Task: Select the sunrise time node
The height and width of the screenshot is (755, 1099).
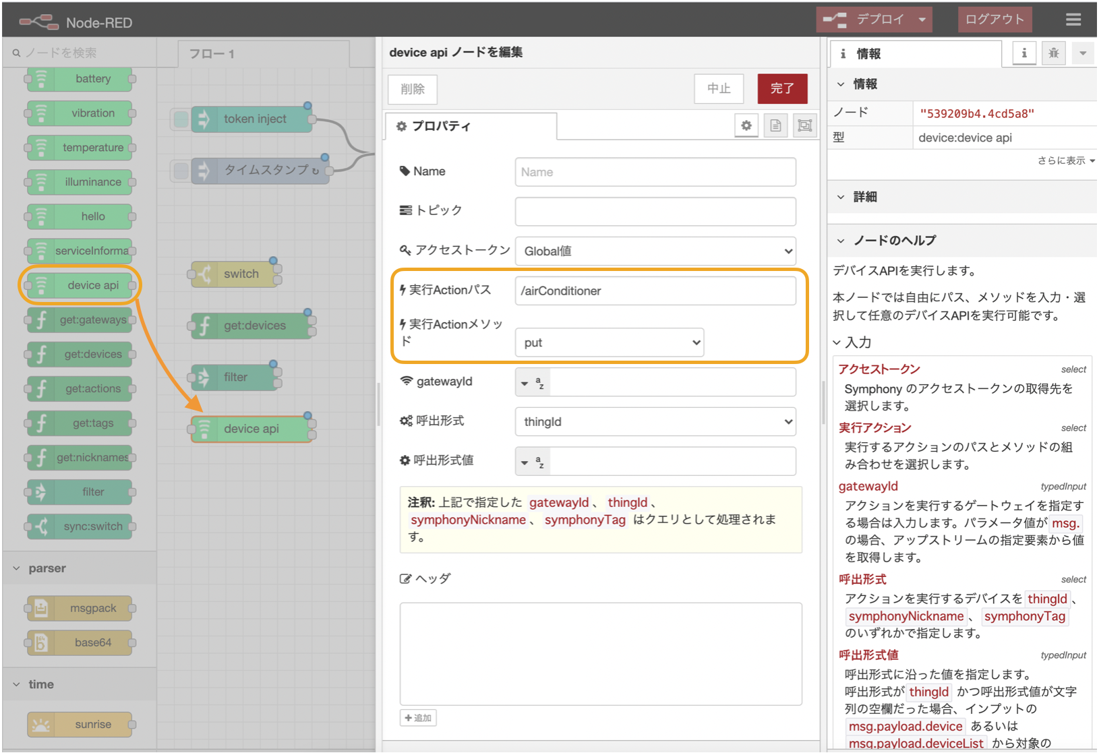Action: point(80,725)
